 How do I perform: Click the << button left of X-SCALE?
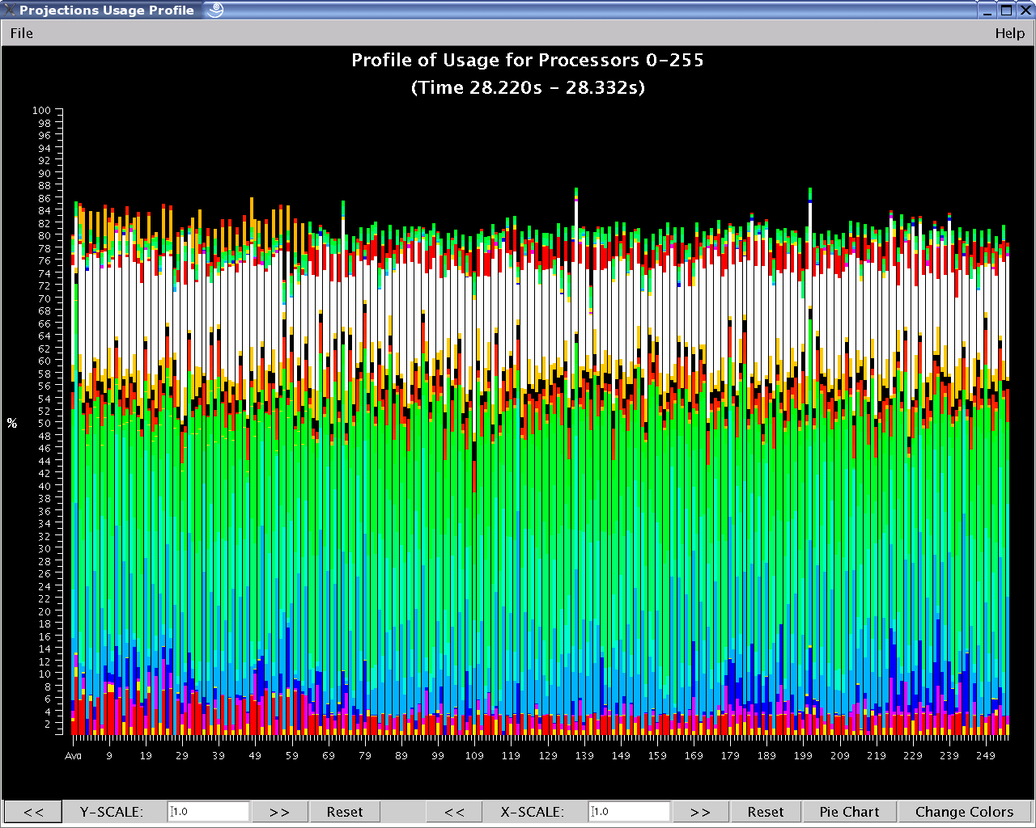click(x=454, y=812)
